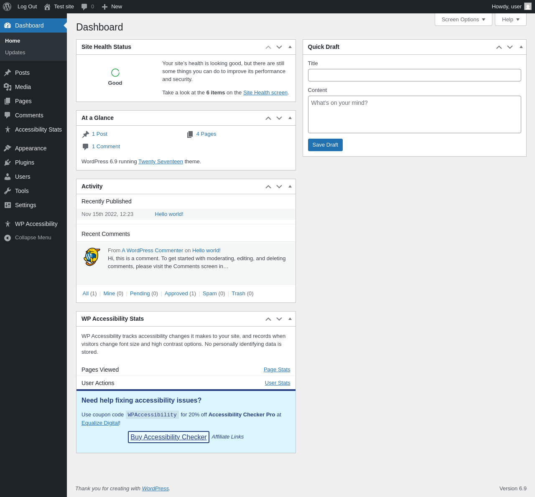Collapse the Site Health Status panel
The width and height of the screenshot is (535, 497).
click(290, 47)
